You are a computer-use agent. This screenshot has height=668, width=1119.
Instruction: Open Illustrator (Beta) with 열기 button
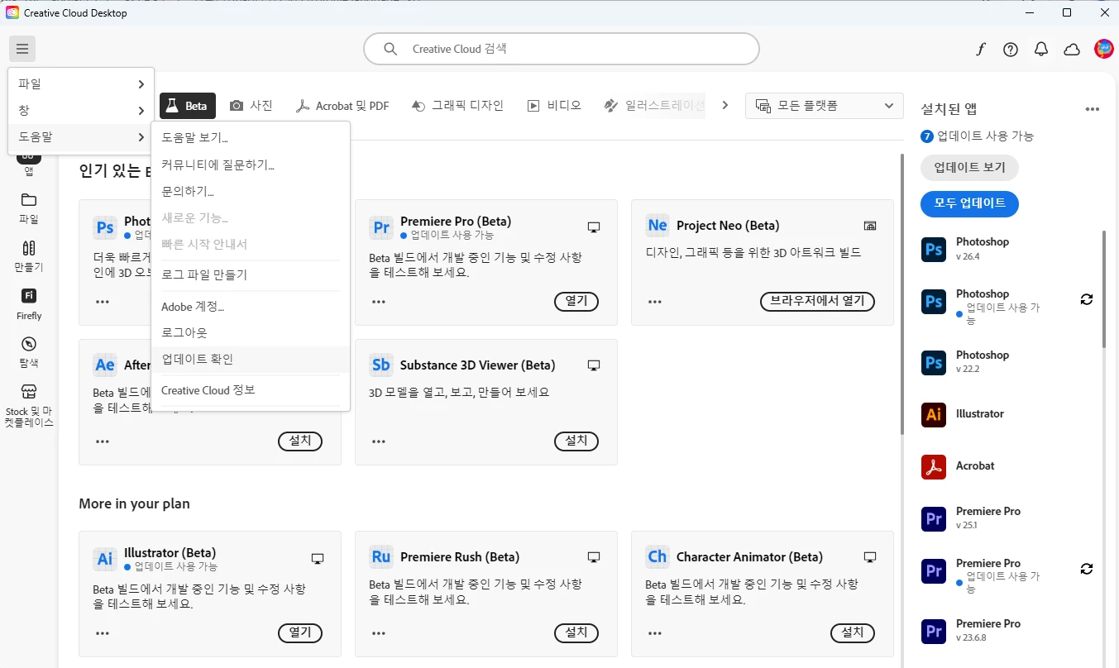(300, 633)
